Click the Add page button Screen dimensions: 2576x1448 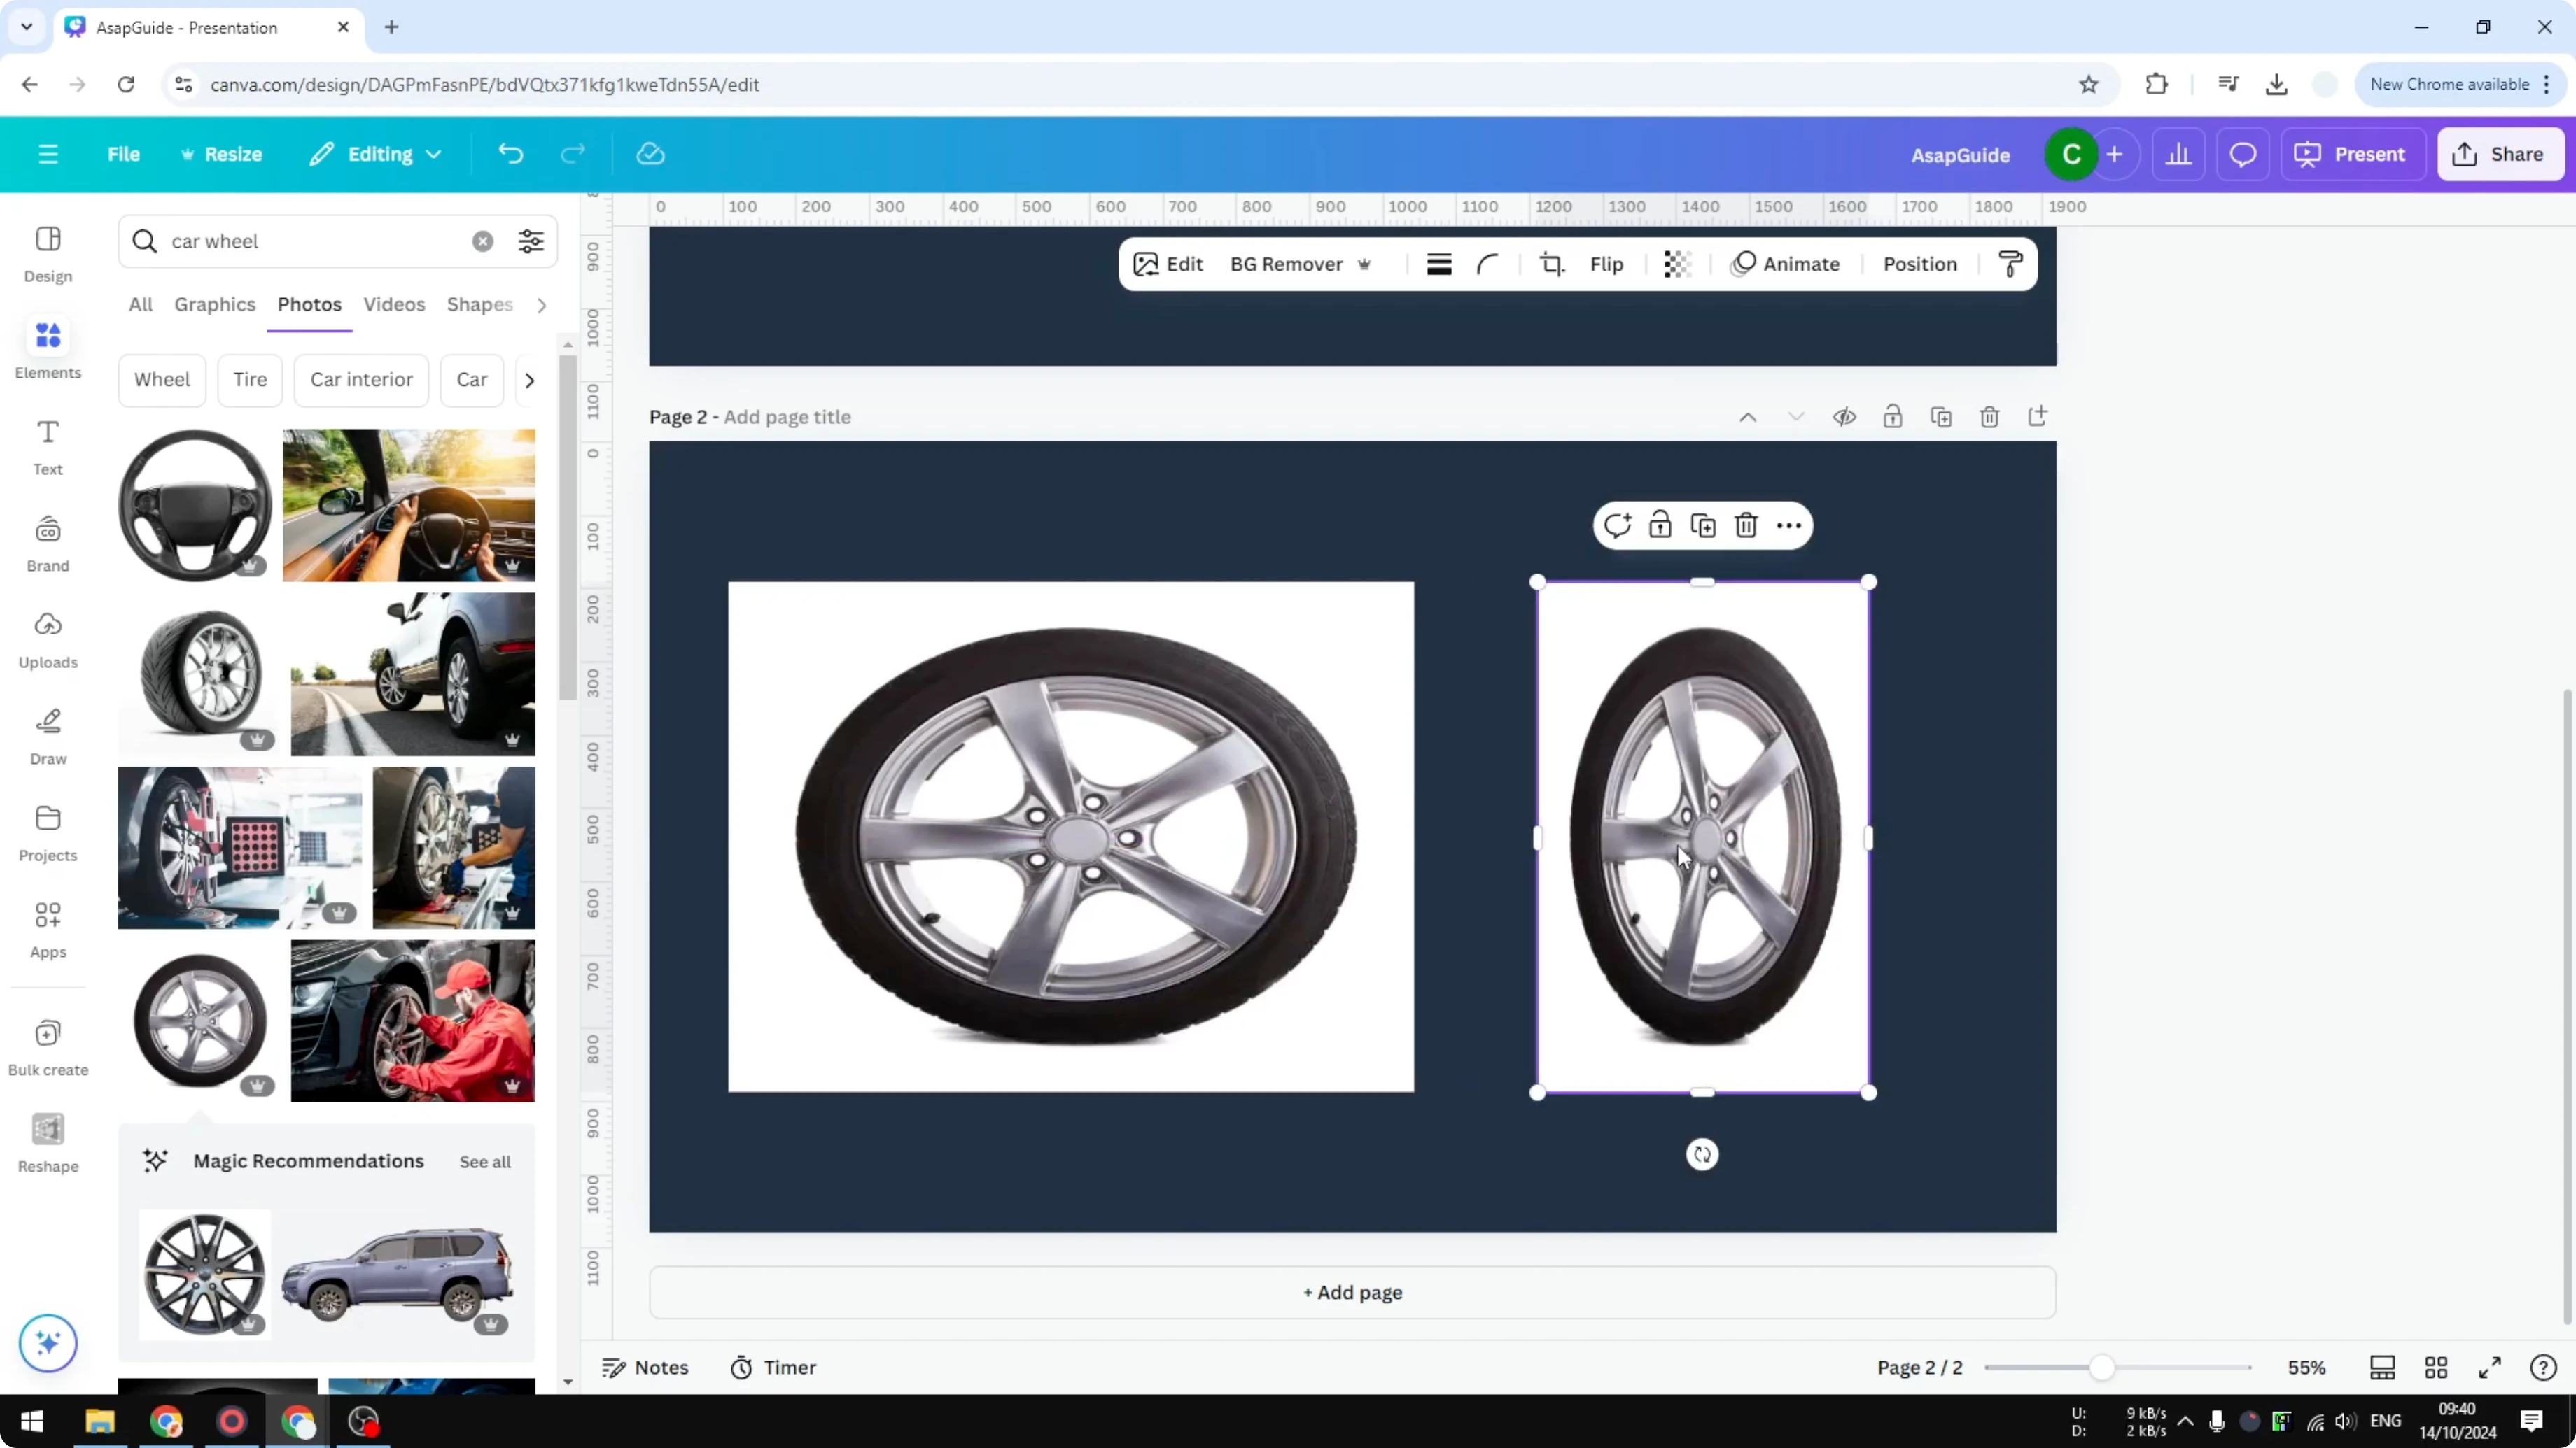point(1352,1292)
